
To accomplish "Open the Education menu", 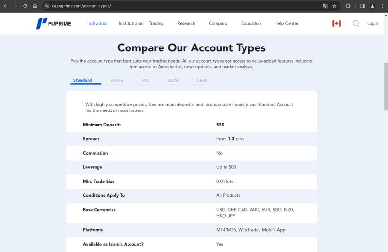I will pos(251,23).
